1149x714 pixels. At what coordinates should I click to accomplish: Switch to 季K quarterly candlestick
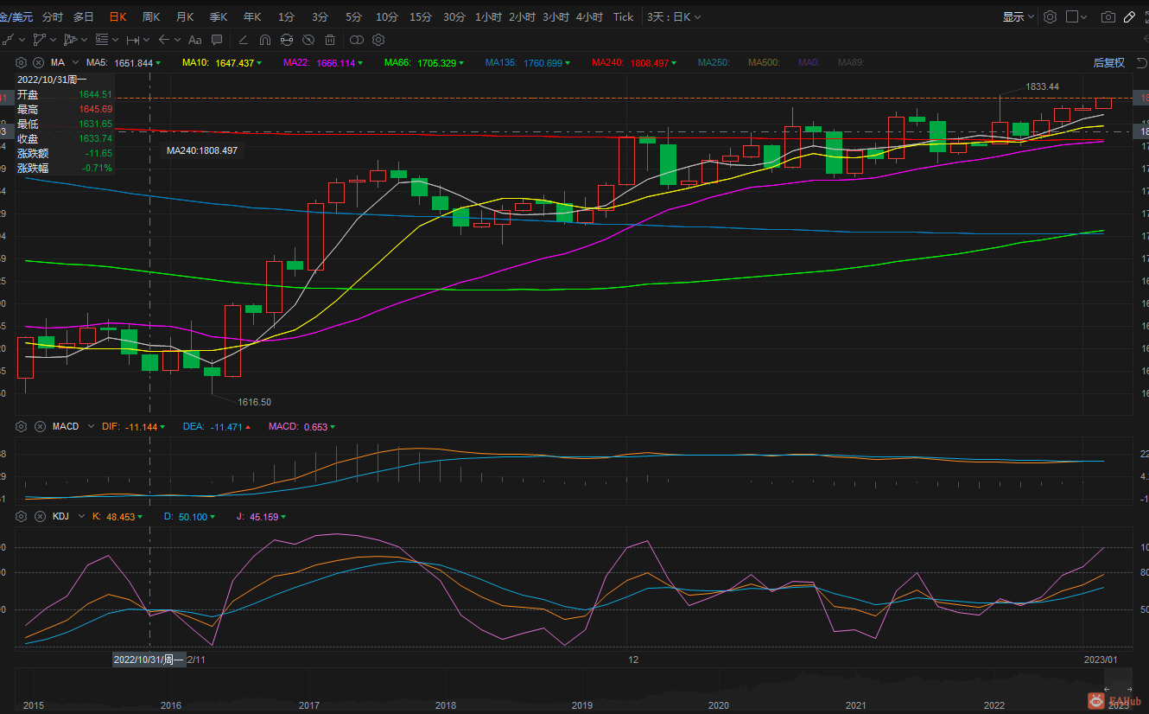[219, 16]
